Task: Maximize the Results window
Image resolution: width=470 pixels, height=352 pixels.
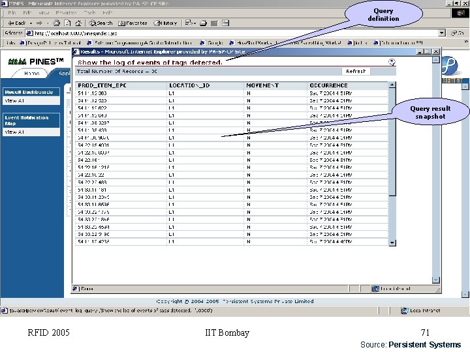Action: pos(428,51)
